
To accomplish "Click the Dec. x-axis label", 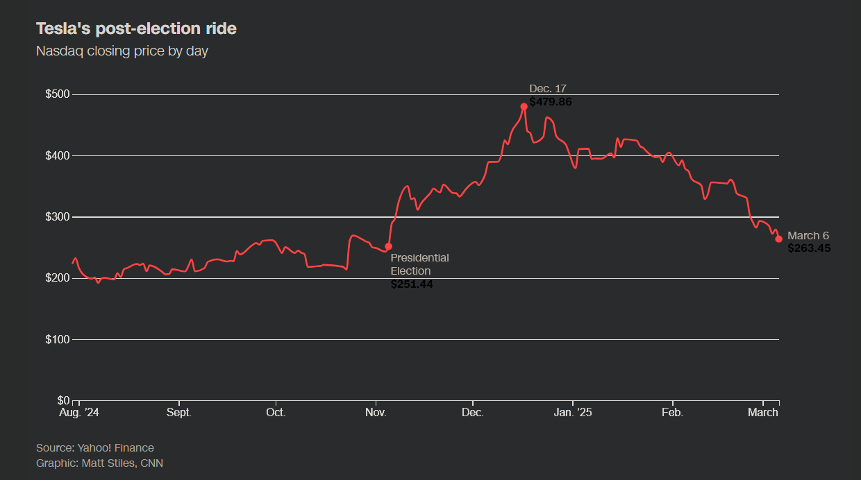I will click(x=473, y=413).
